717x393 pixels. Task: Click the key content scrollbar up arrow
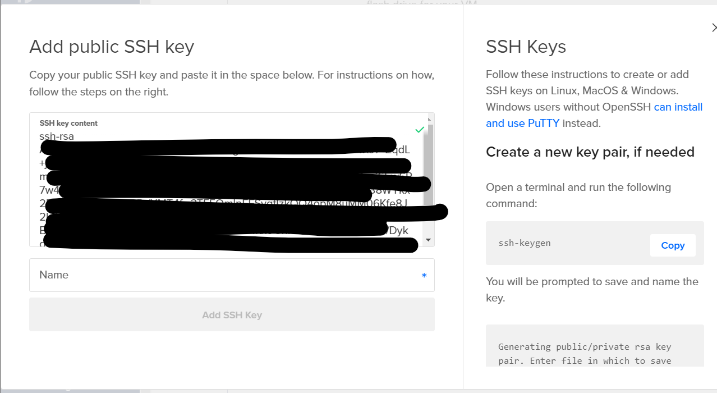point(429,119)
